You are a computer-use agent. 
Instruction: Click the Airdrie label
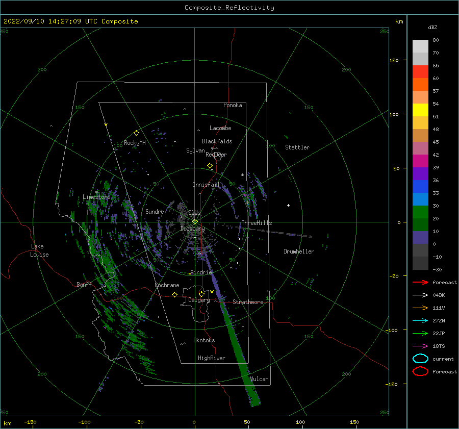(x=201, y=272)
